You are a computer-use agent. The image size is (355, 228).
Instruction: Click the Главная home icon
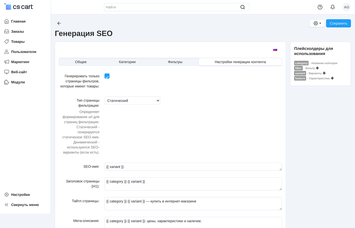7,21
